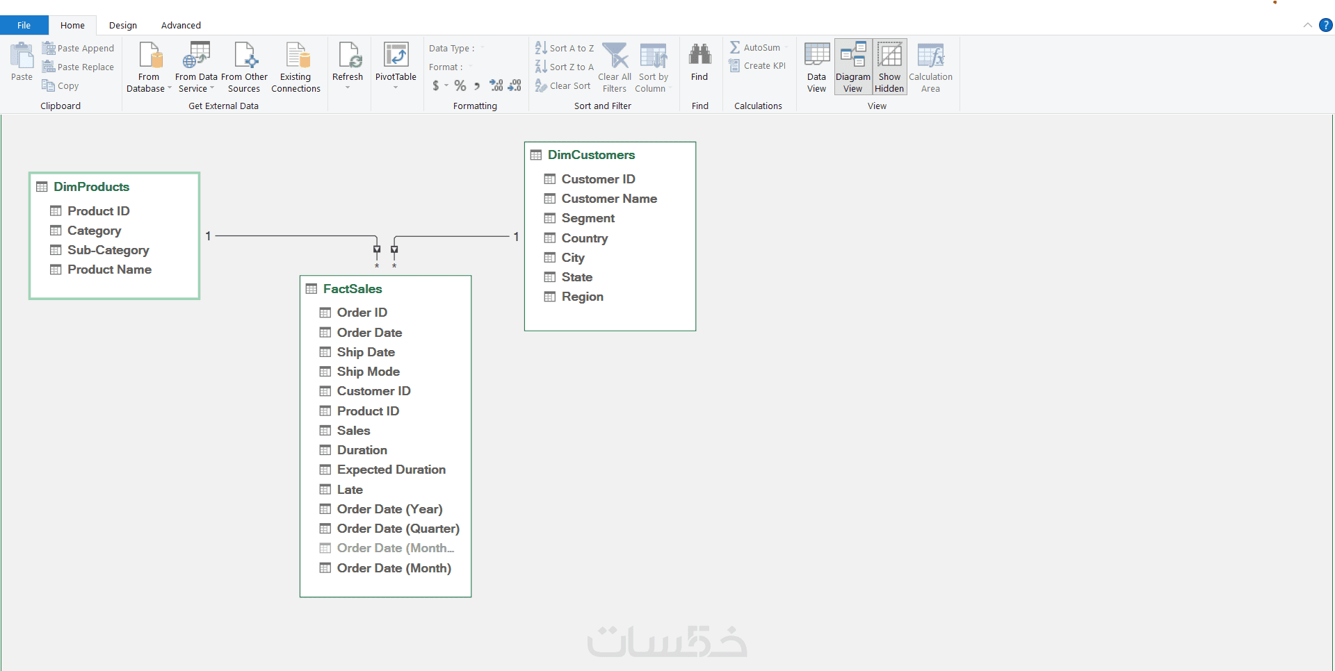
Task: Select the Category column in DimProducts
Action: pos(94,231)
